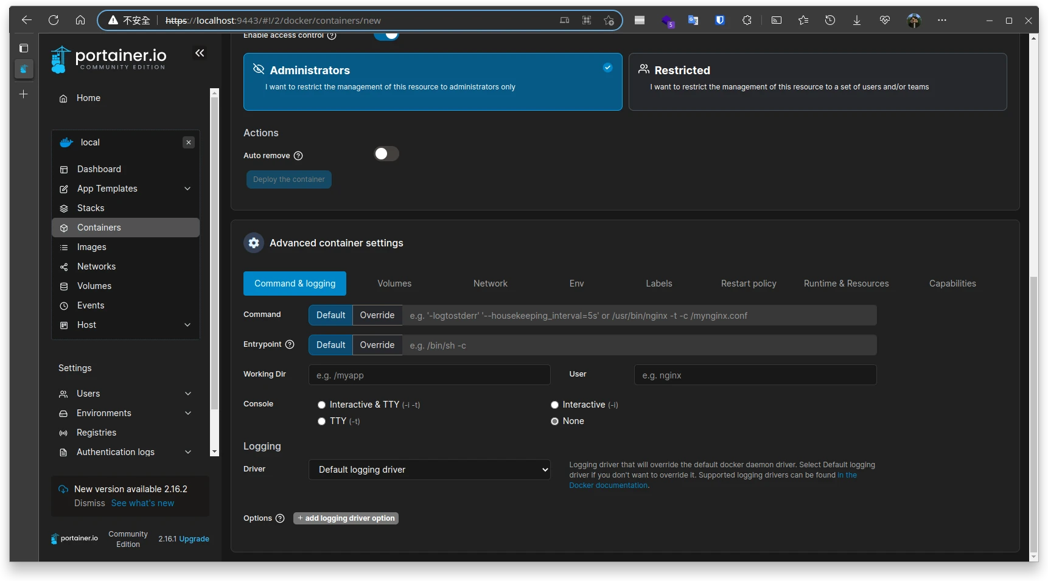Expand the Users settings section

(188, 394)
